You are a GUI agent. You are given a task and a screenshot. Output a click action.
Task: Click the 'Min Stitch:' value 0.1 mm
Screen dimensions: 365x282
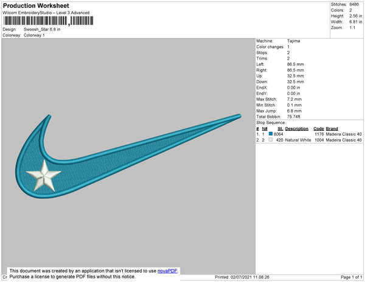click(x=294, y=105)
